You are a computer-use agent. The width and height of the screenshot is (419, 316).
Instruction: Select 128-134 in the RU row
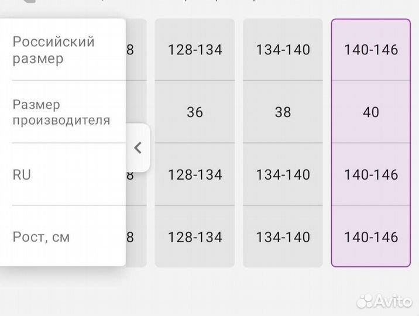(195, 174)
